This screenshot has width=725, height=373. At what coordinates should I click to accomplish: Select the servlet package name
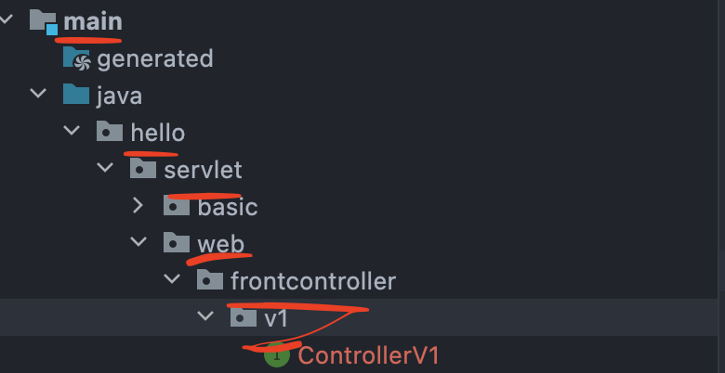tap(203, 170)
